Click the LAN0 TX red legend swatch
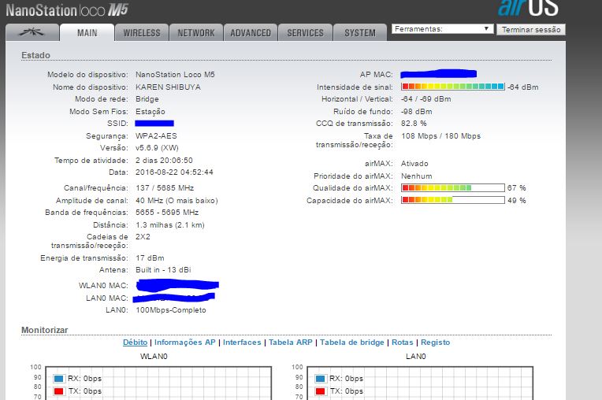This screenshot has width=602, height=400. click(x=320, y=391)
